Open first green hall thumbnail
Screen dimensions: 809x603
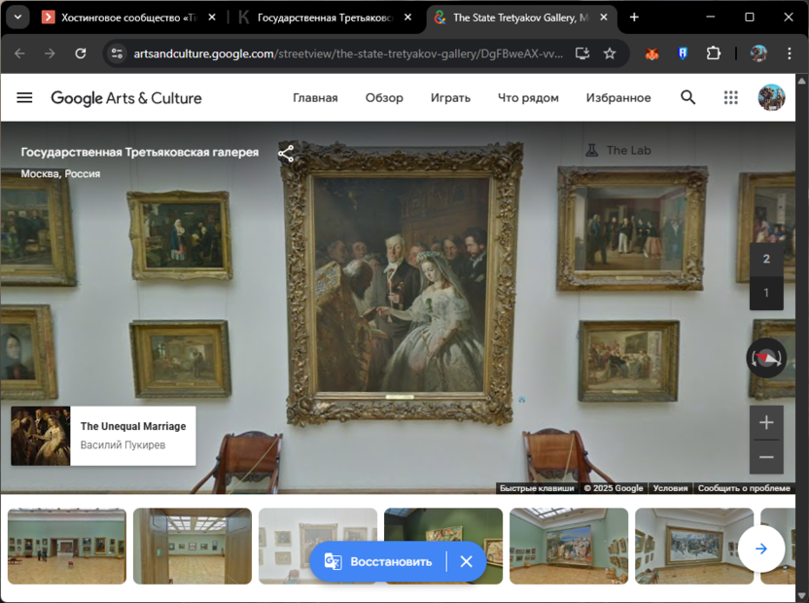coord(66,547)
